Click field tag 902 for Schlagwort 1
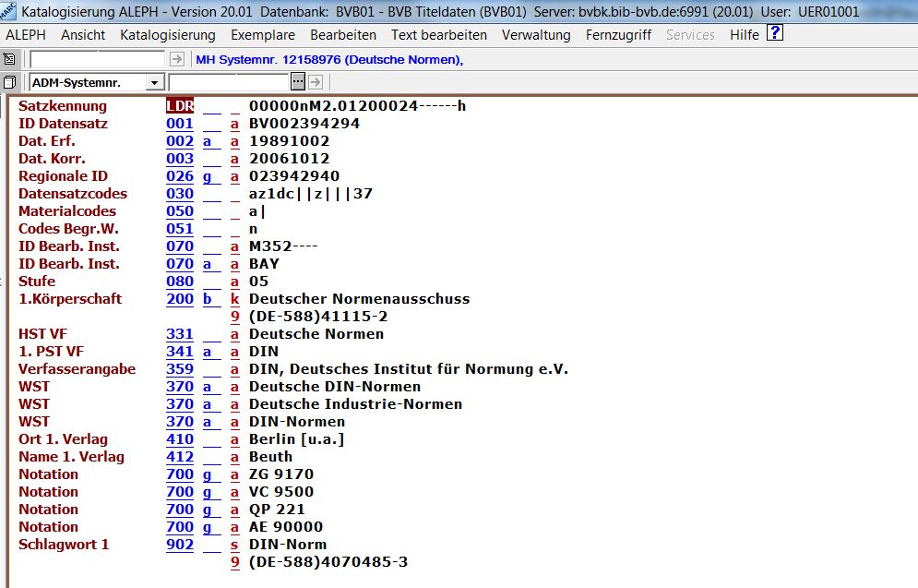 tap(179, 545)
